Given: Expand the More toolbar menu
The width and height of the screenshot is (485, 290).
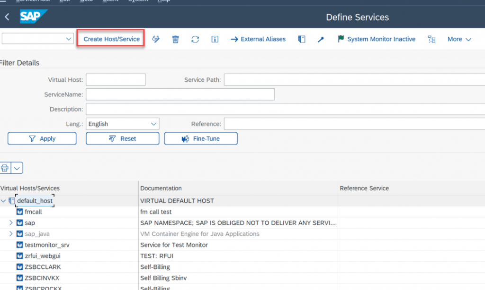Looking at the screenshot, I should (459, 39).
